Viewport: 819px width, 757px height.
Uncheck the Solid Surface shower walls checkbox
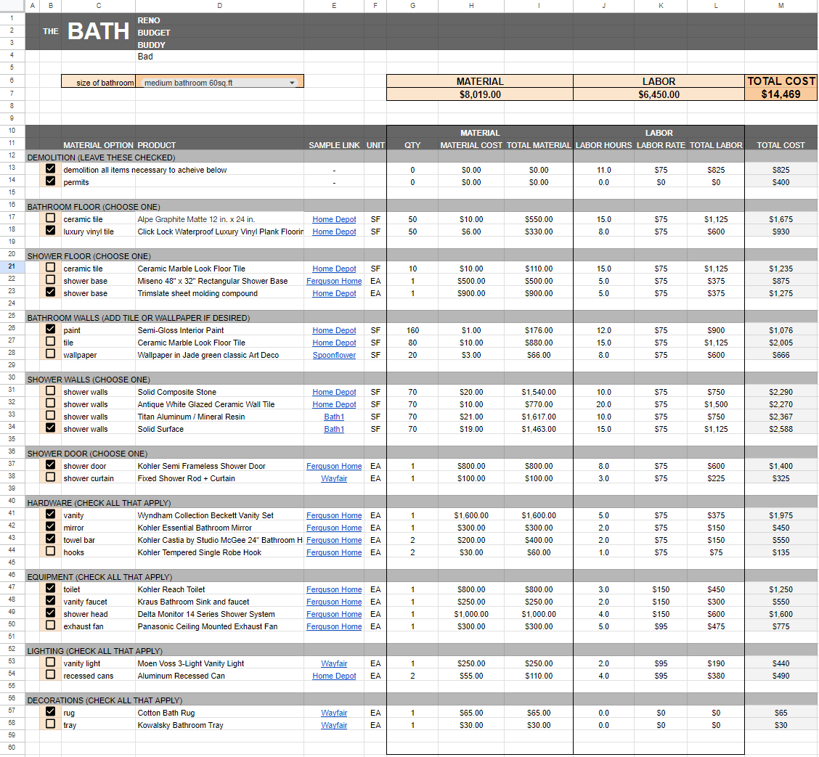click(51, 427)
